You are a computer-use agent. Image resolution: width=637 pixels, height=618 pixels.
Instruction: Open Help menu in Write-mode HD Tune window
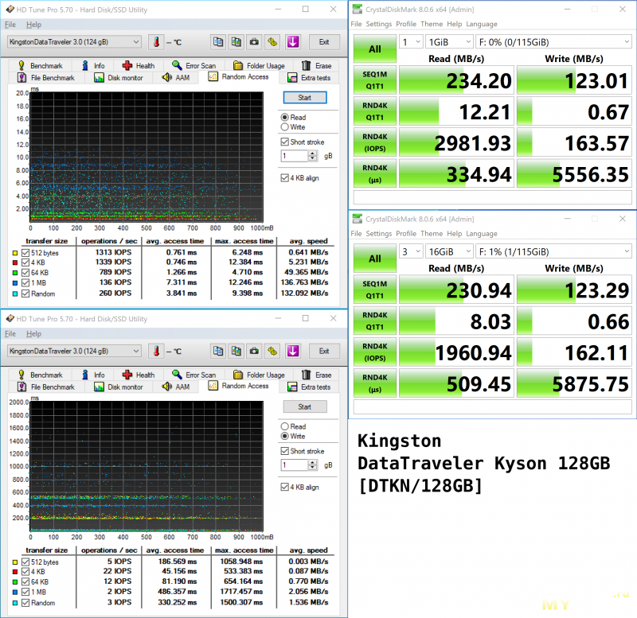click(x=33, y=333)
